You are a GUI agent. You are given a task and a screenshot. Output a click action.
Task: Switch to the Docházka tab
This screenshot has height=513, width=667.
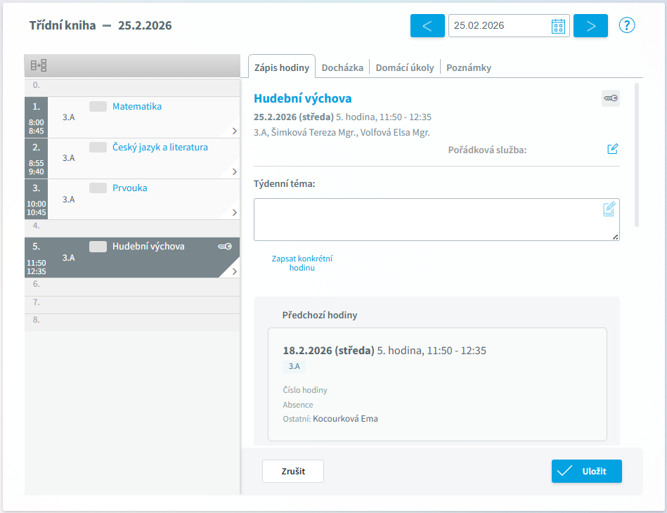tap(342, 67)
